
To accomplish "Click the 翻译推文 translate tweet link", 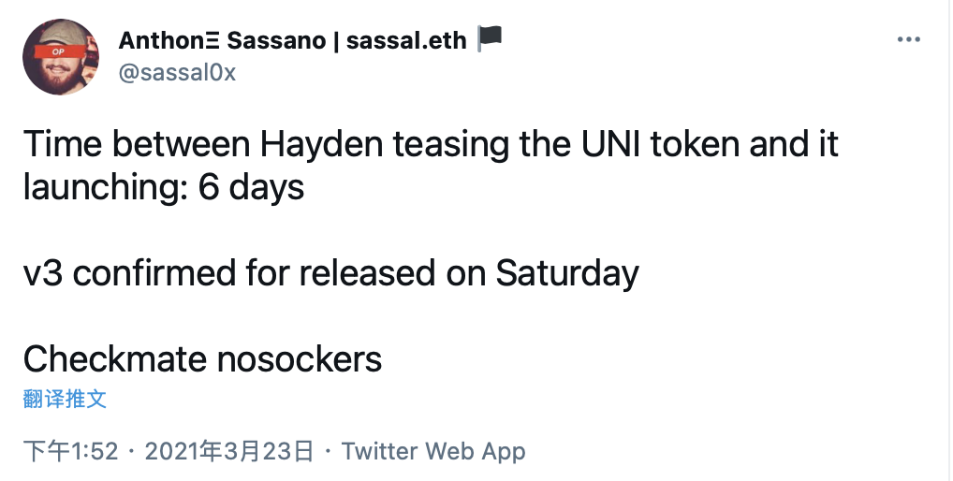I will [x=65, y=400].
